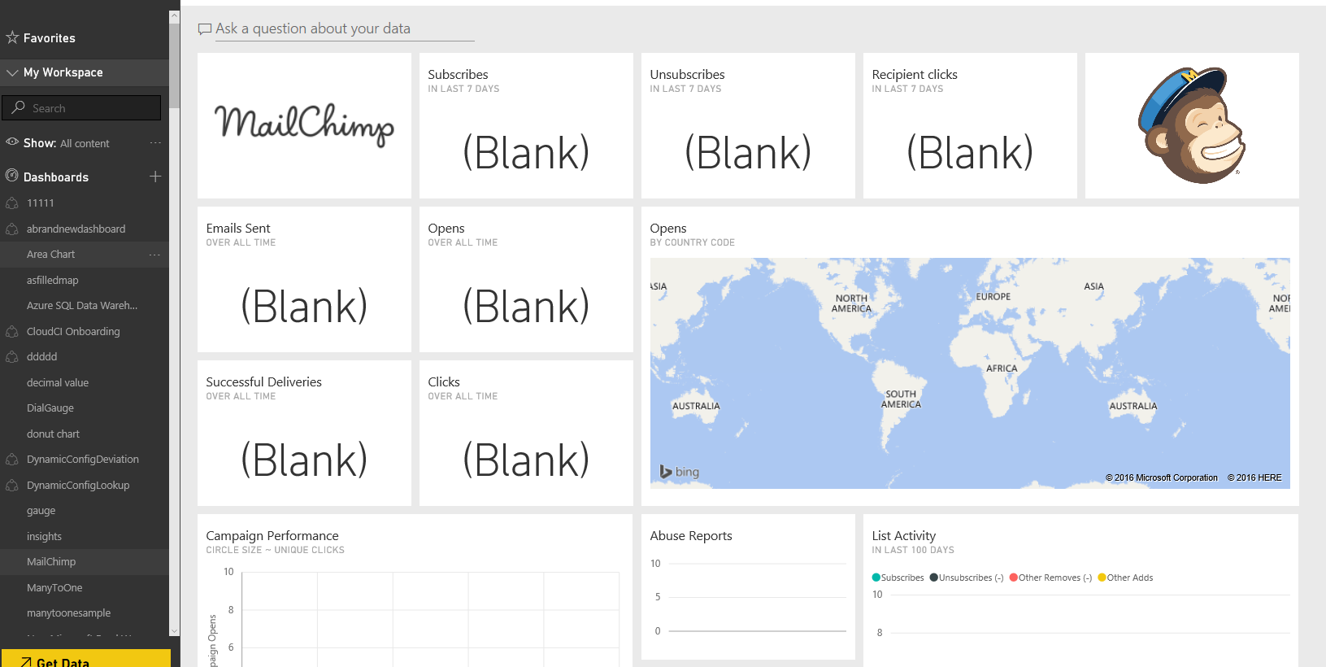The height and width of the screenshot is (667, 1326).
Task: Click the shared icon beside DynamicConfigDeviation
Action: (12, 459)
